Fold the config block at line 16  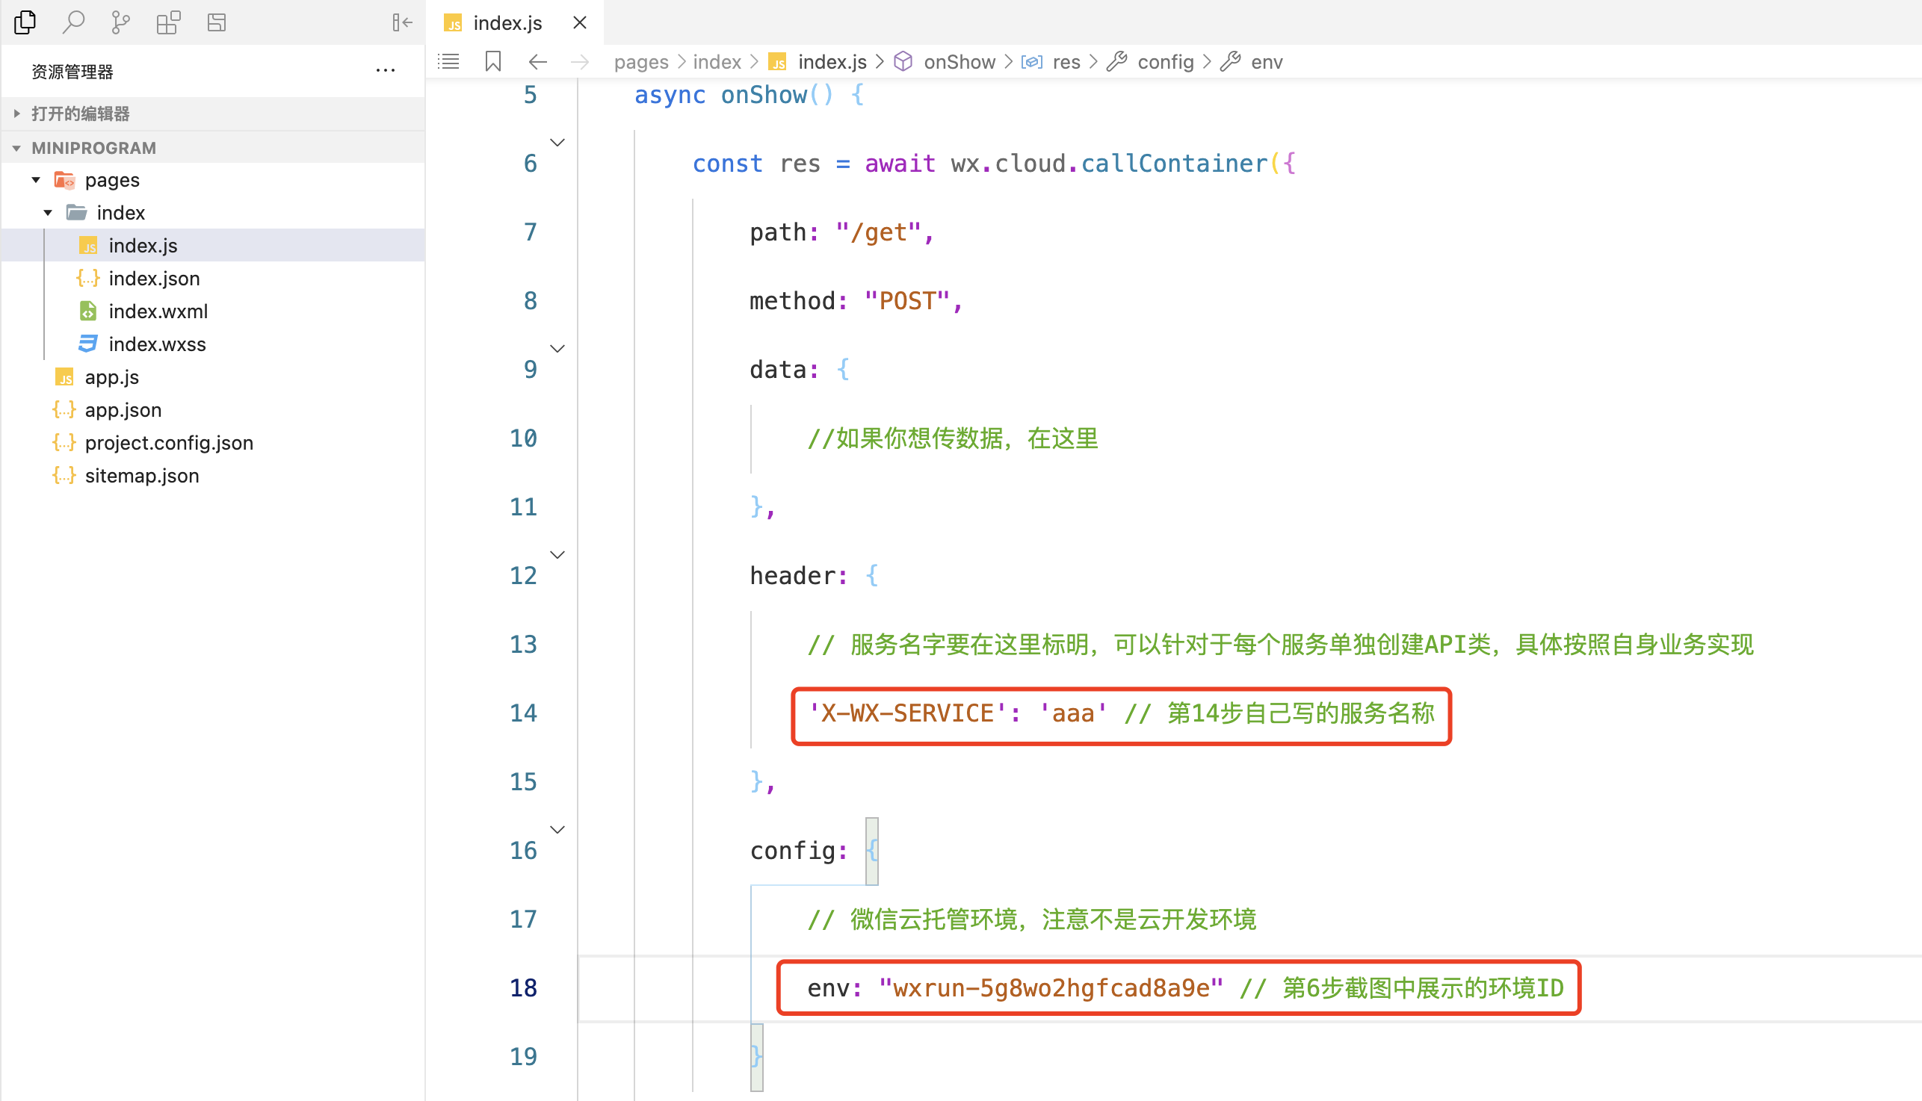557,830
